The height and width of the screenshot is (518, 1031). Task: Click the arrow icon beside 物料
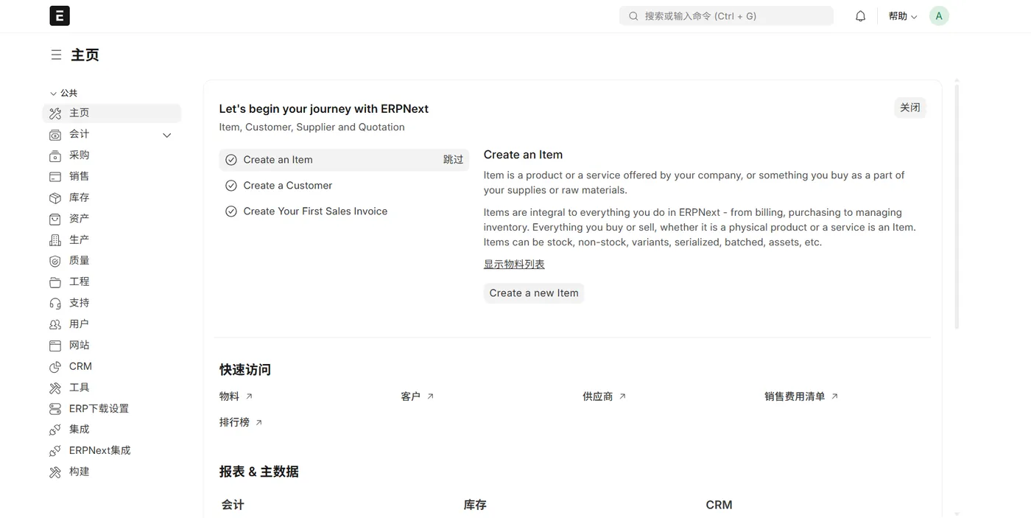[249, 396]
